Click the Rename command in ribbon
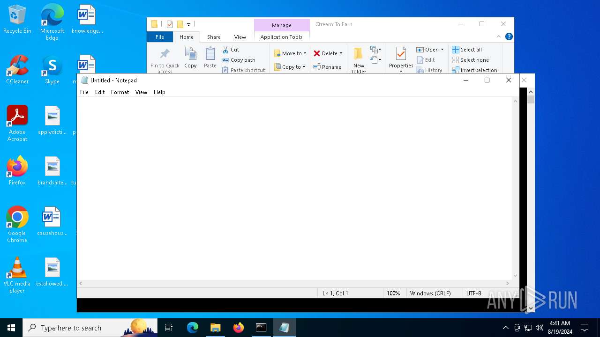600x337 pixels. click(x=327, y=67)
